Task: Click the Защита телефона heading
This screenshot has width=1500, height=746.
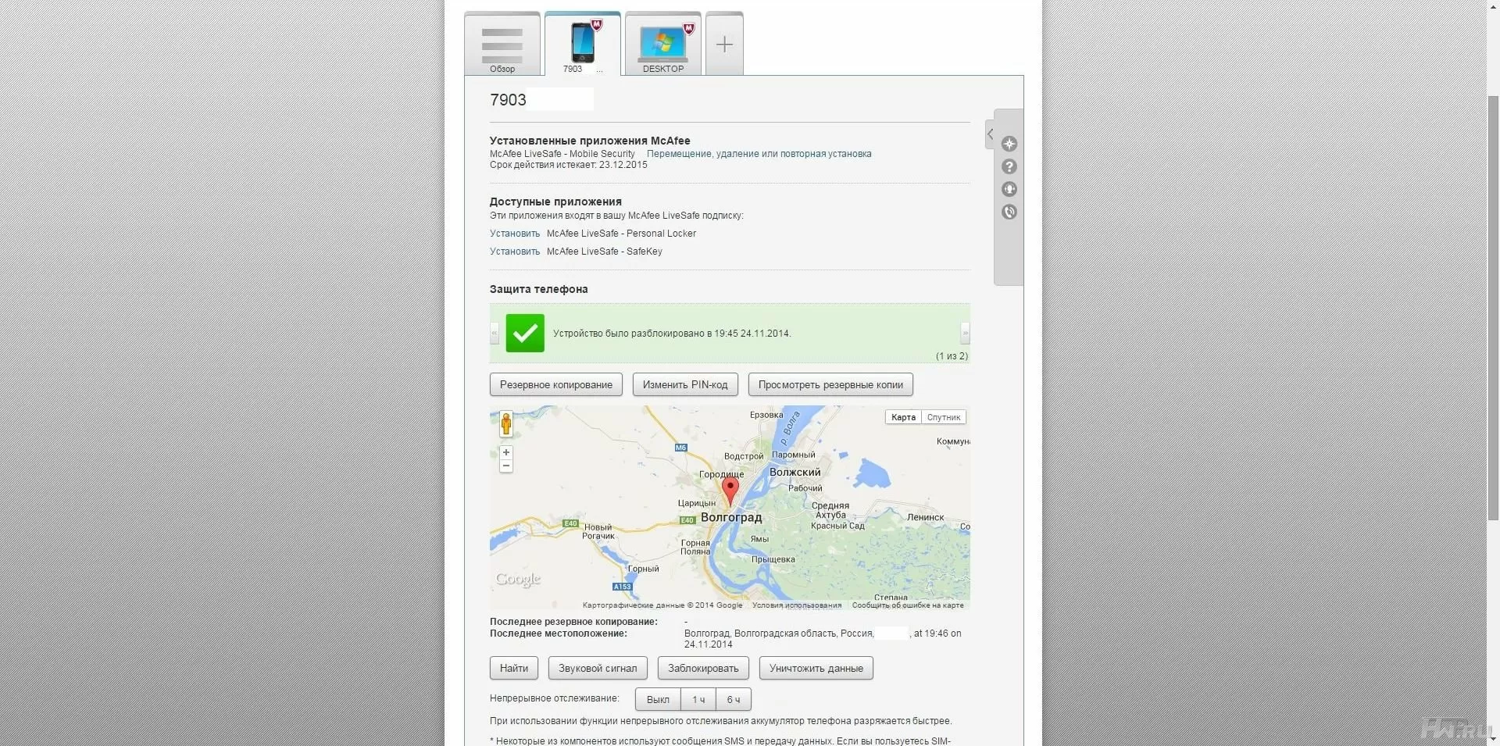Action: point(539,289)
